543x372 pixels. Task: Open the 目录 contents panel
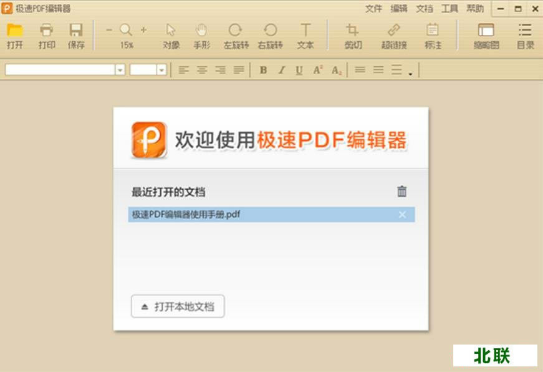(524, 34)
